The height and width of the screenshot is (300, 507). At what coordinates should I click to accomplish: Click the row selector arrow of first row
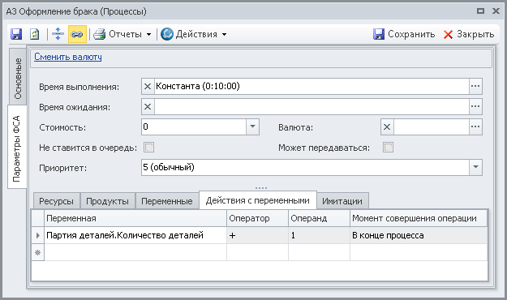pos(38,235)
